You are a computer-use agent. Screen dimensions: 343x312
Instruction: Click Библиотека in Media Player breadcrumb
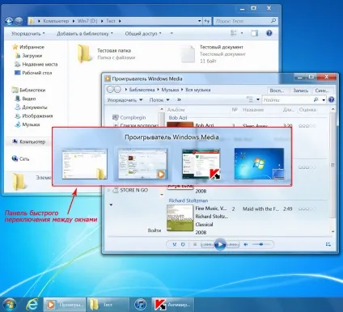click(142, 90)
